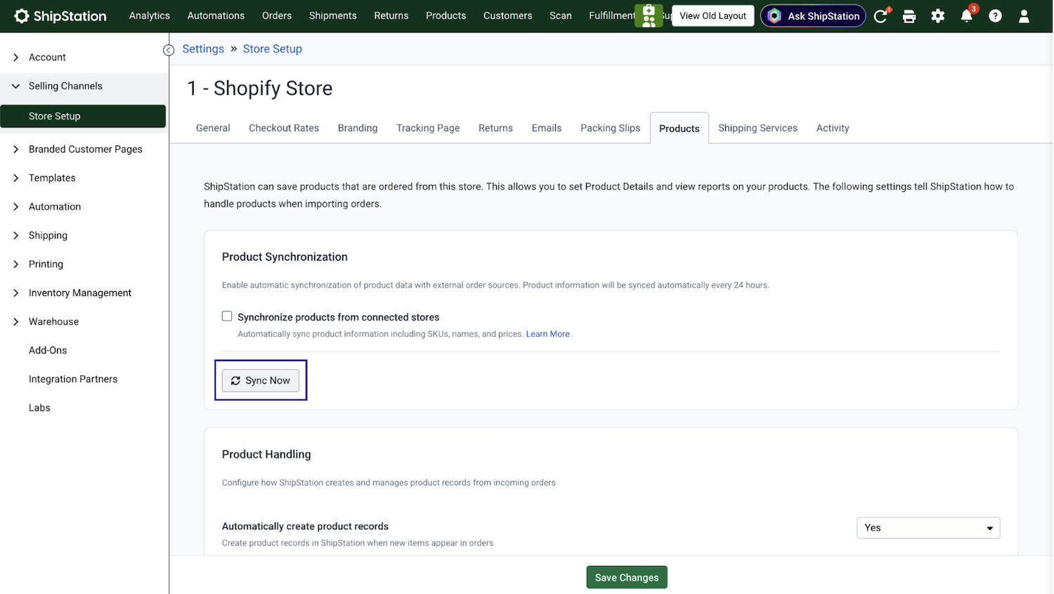Viewport: 1054px width, 594px height.
Task: Open Labs in the sidebar
Action: 39,408
